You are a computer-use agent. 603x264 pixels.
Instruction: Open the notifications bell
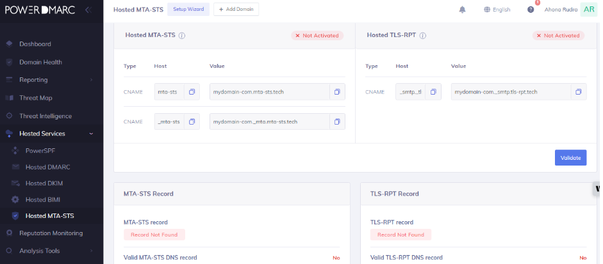pyautogui.click(x=463, y=10)
